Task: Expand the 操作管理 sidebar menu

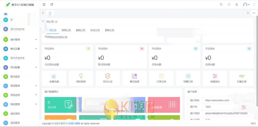Action: 20,40
